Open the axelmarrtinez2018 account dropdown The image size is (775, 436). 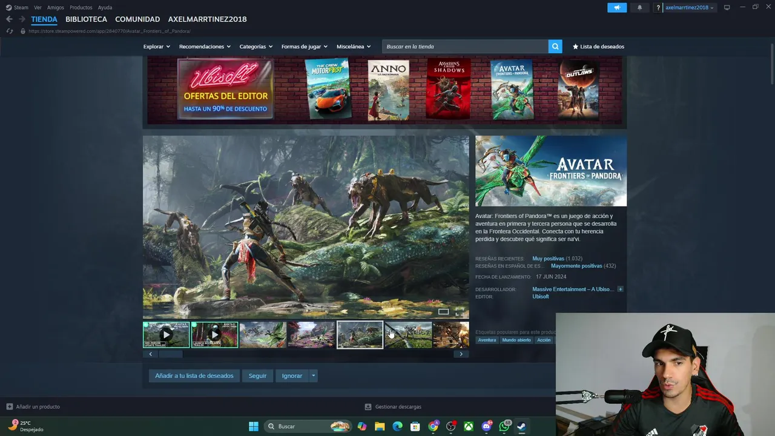tap(689, 7)
